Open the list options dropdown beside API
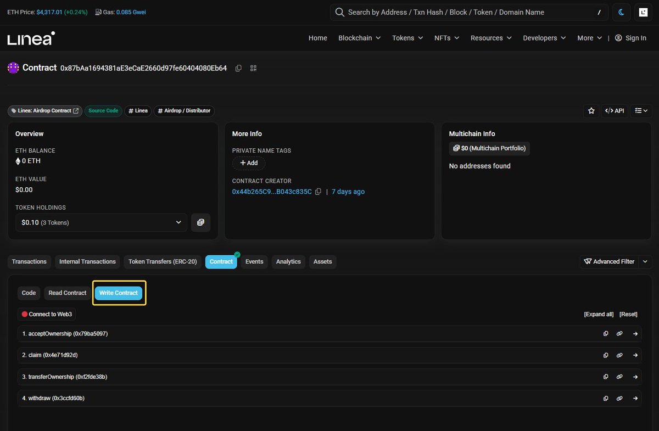Viewport: 659px width, 431px height. pyautogui.click(x=641, y=110)
